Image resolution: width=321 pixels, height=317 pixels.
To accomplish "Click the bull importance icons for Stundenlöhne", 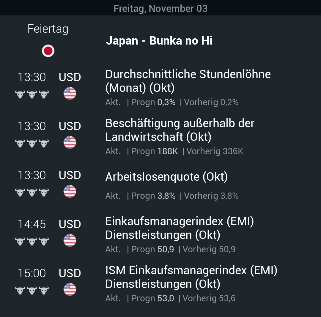I will [32, 94].
